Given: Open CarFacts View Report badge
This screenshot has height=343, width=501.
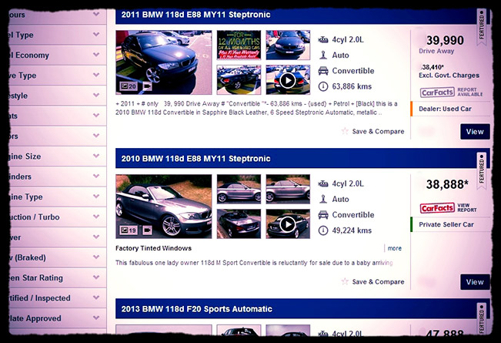Looking at the screenshot, I should coord(448,208).
